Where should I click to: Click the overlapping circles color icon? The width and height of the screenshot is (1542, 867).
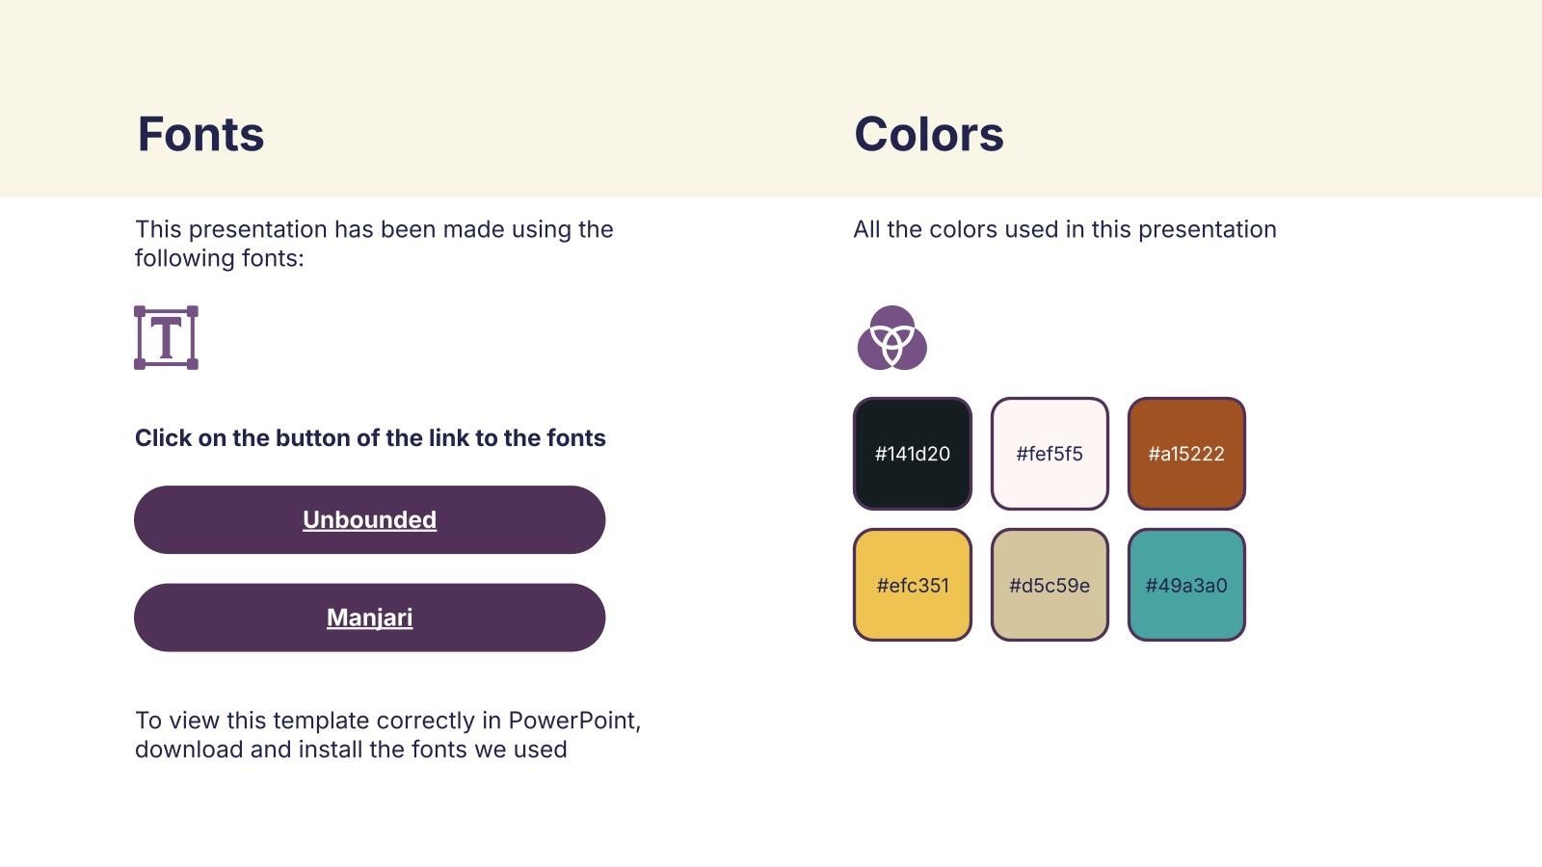pos(891,337)
